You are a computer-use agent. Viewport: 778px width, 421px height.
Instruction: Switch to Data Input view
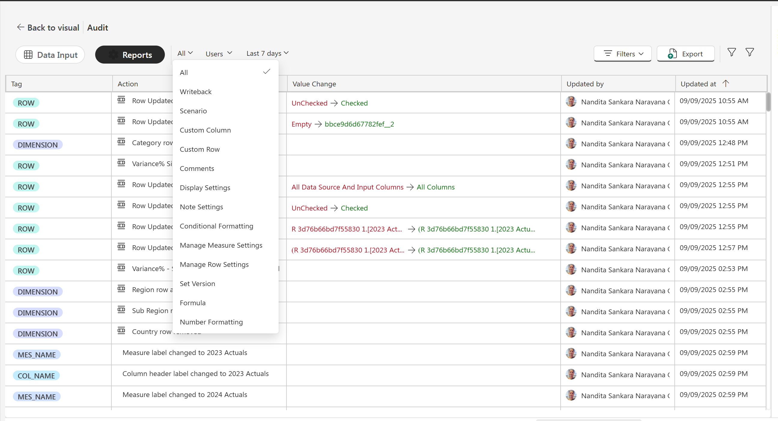pos(50,55)
